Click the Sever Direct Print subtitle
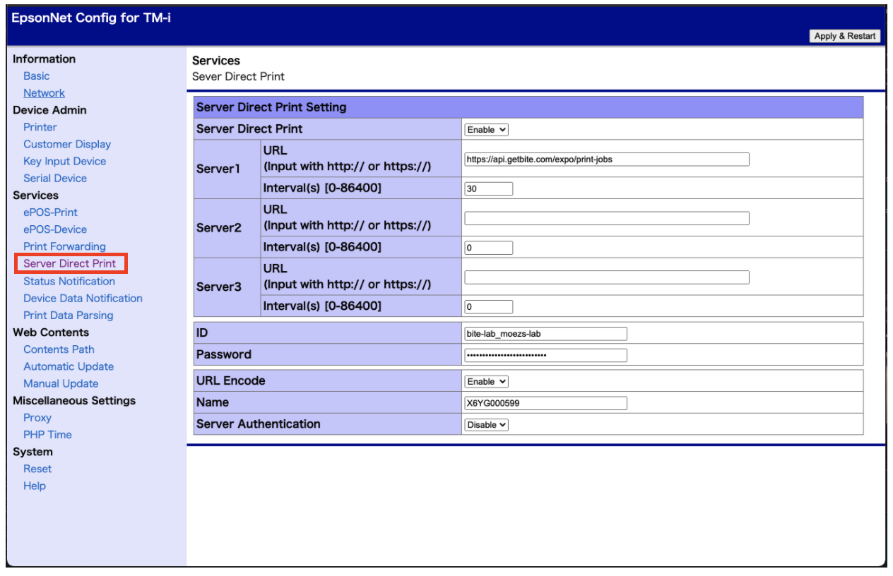Viewport: 893px width, 576px height. coord(238,76)
